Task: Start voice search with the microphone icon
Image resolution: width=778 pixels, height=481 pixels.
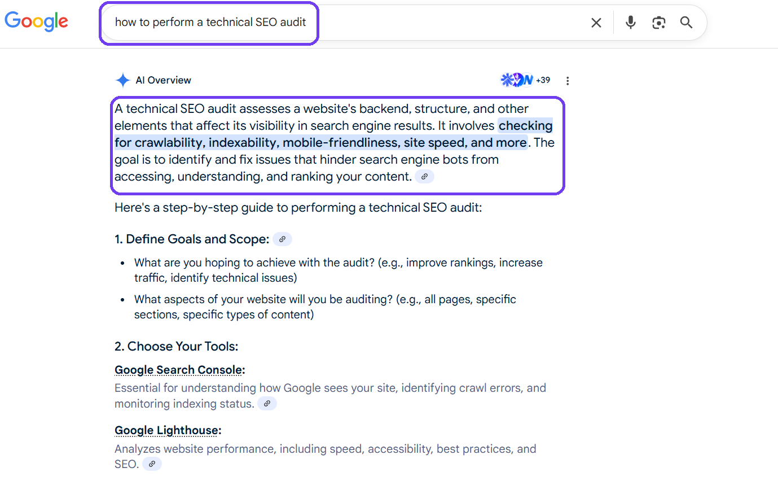Action: 631,23
